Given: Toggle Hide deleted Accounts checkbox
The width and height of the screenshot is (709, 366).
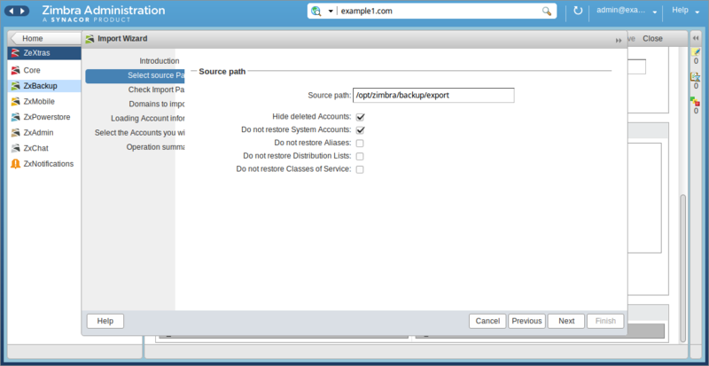Looking at the screenshot, I should tap(360, 117).
